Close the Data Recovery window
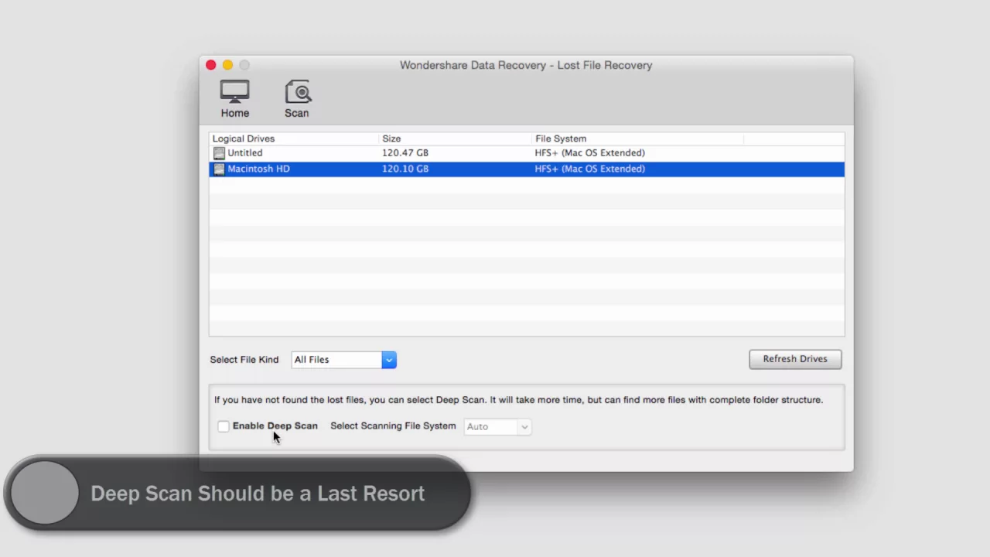The height and width of the screenshot is (557, 990). (x=211, y=65)
